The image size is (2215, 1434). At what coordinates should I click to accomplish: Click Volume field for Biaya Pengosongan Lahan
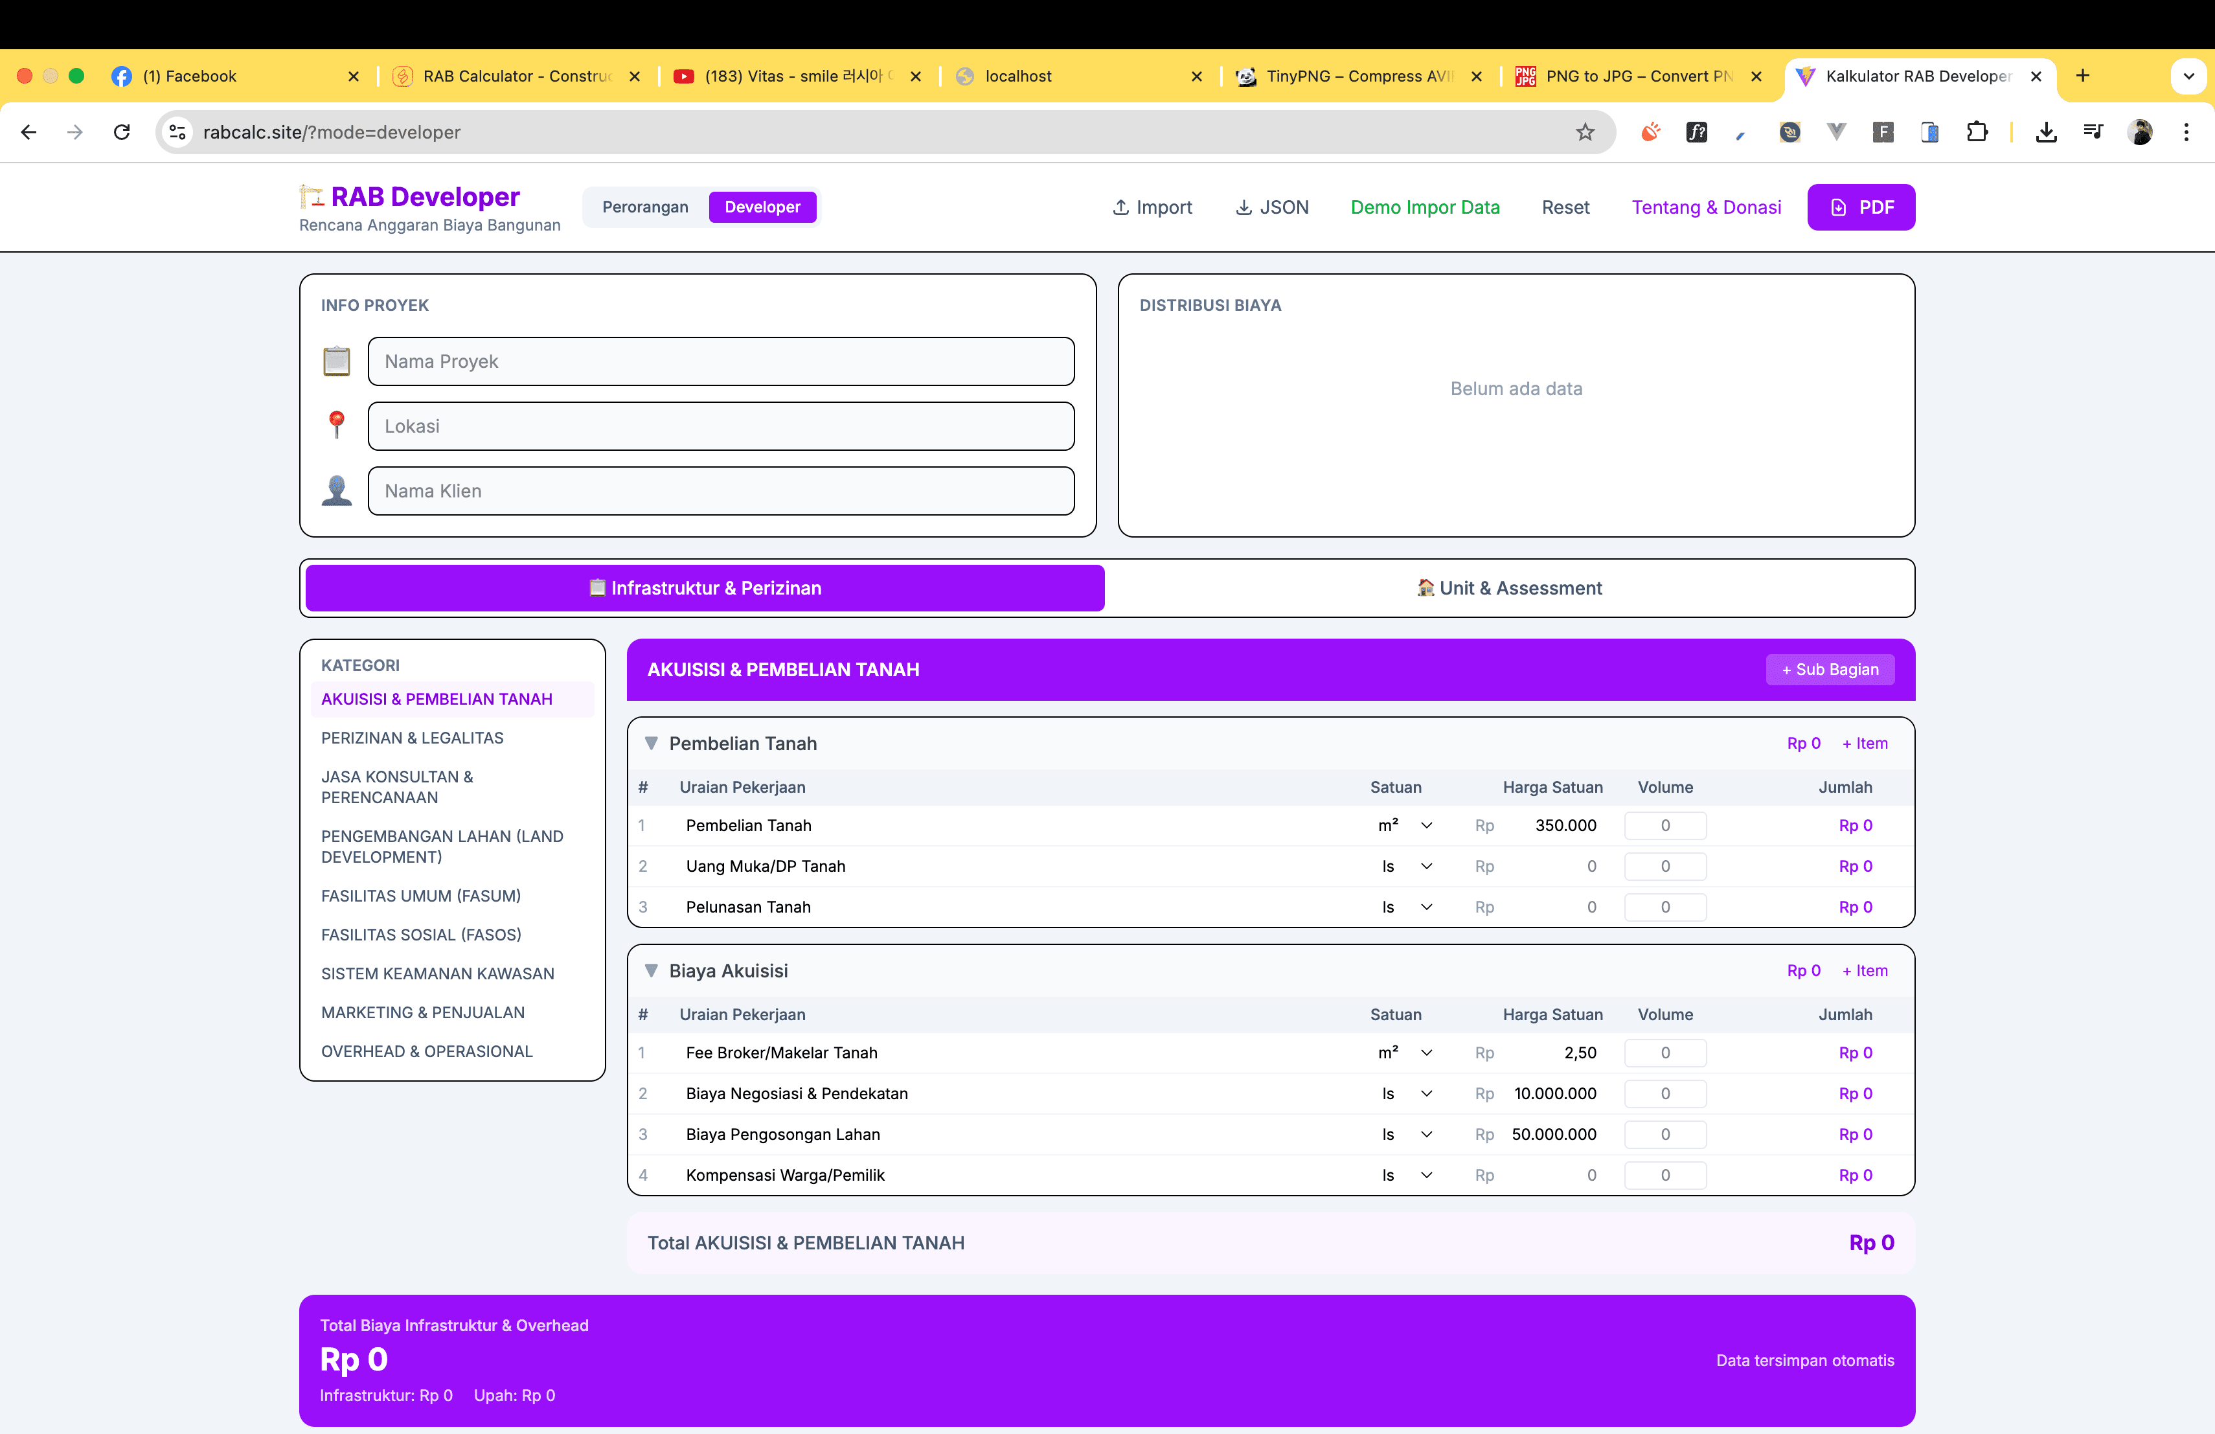tap(1664, 1134)
